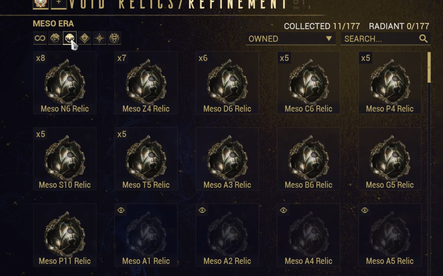Click the OWNED dropdown arrow
Image resolution: width=443 pixels, height=276 pixels.
(329, 39)
